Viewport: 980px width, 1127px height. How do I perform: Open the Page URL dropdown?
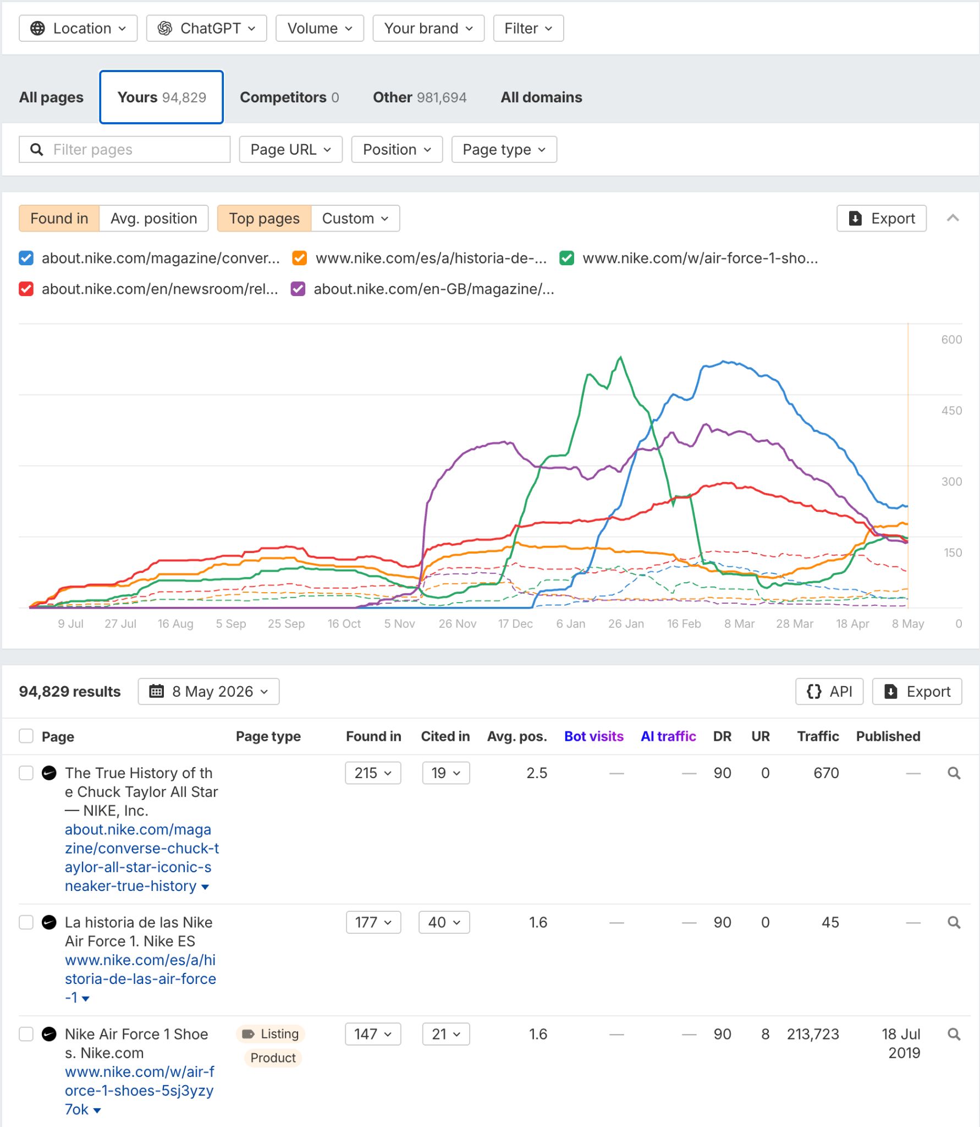pos(291,150)
